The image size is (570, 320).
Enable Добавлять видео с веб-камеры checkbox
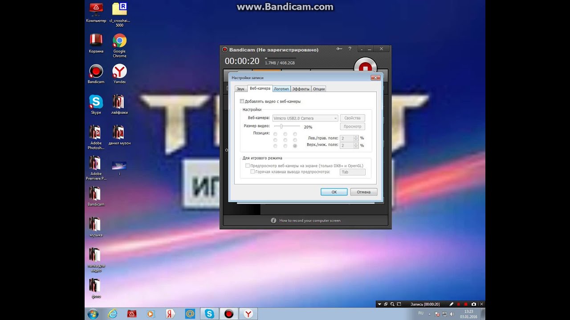point(242,101)
